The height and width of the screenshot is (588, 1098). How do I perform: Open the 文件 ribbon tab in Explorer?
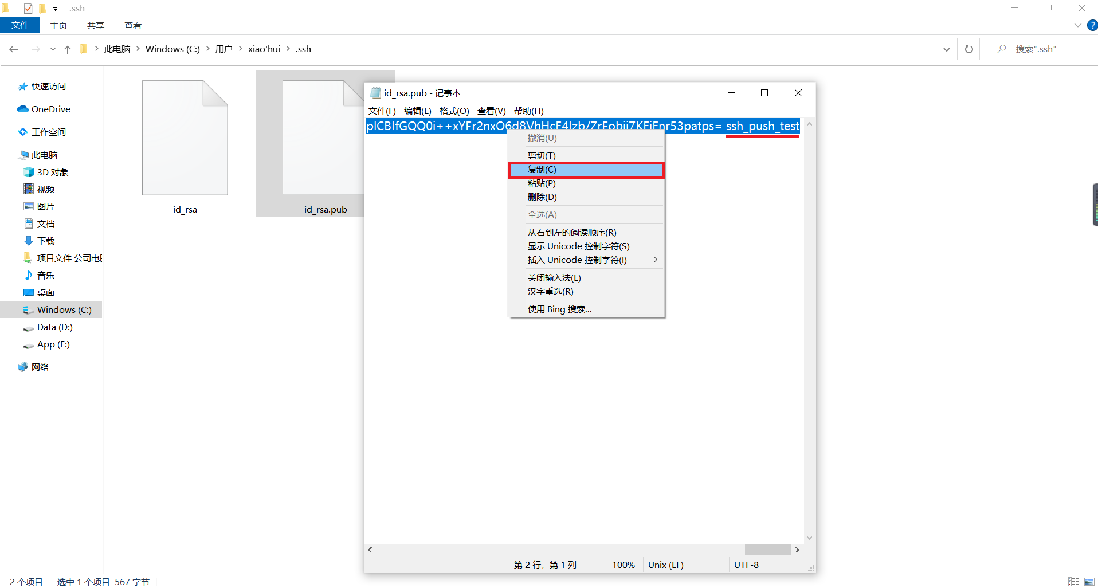click(x=20, y=25)
